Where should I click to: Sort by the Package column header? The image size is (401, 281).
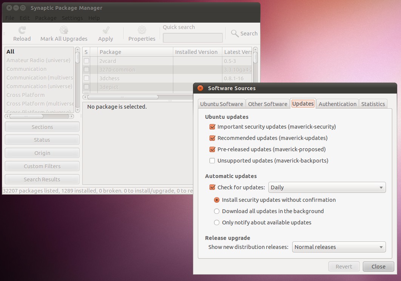135,52
